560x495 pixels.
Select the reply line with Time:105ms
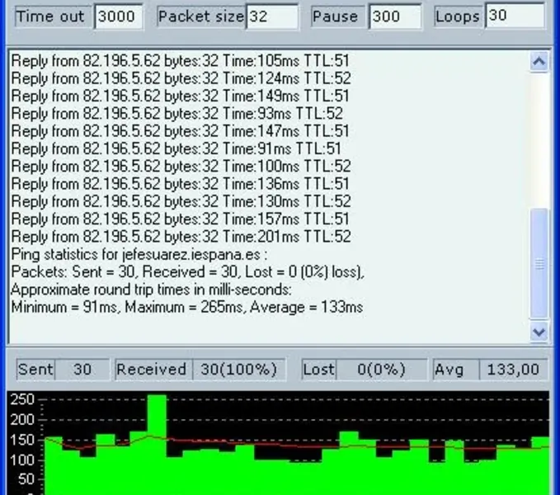coord(181,61)
